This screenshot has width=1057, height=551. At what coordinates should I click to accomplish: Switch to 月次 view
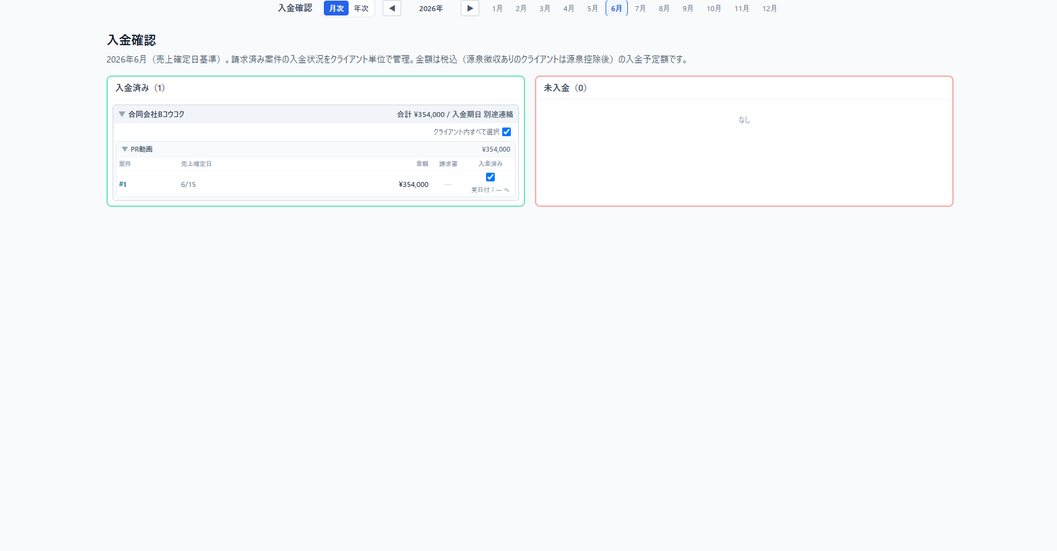point(336,8)
